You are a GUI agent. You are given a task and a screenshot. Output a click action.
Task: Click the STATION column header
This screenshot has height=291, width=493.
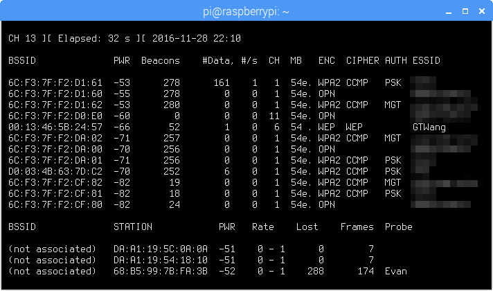(133, 227)
